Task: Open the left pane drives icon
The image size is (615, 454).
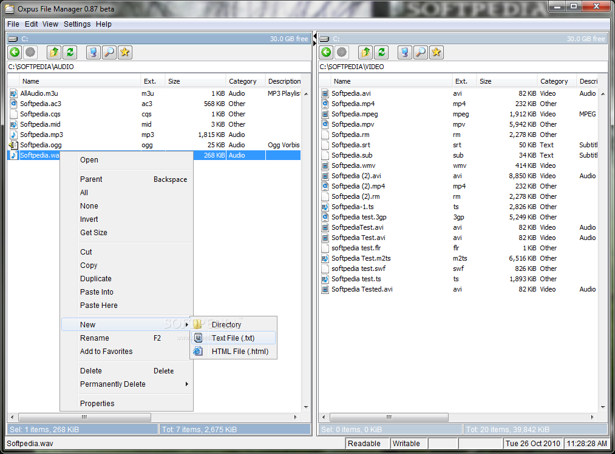Action: [x=93, y=52]
